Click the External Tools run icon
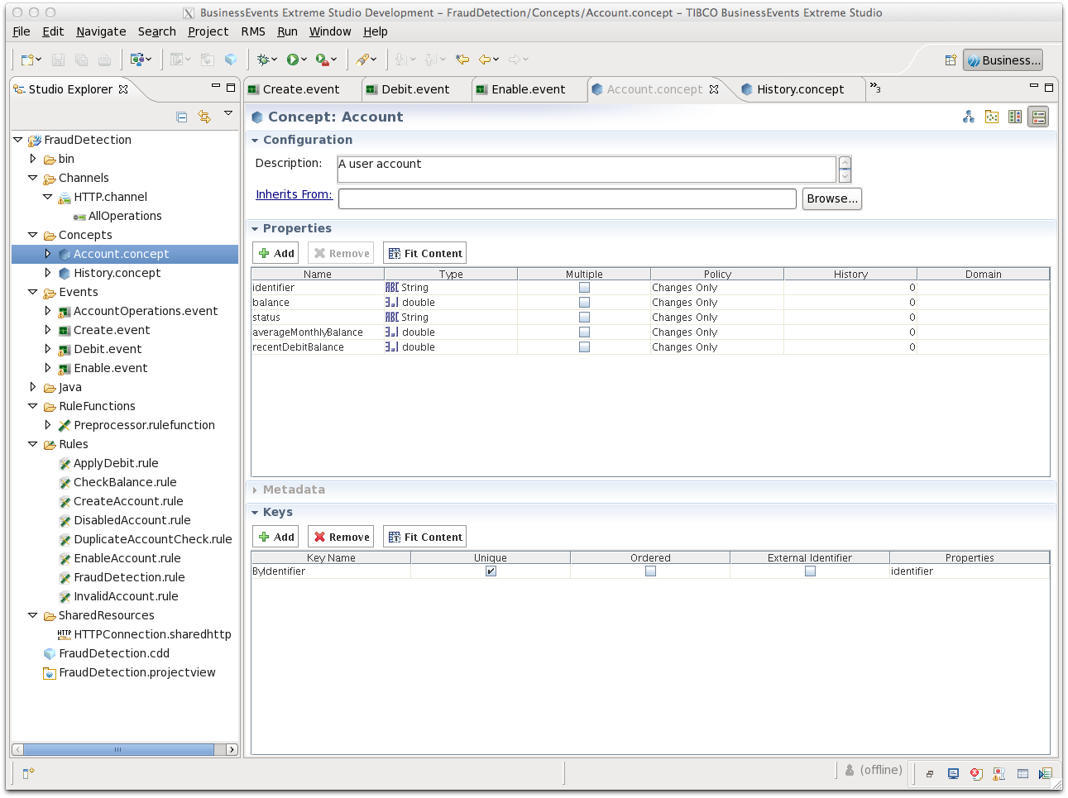Viewport: 1068px width, 798px height. [x=322, y=60]
